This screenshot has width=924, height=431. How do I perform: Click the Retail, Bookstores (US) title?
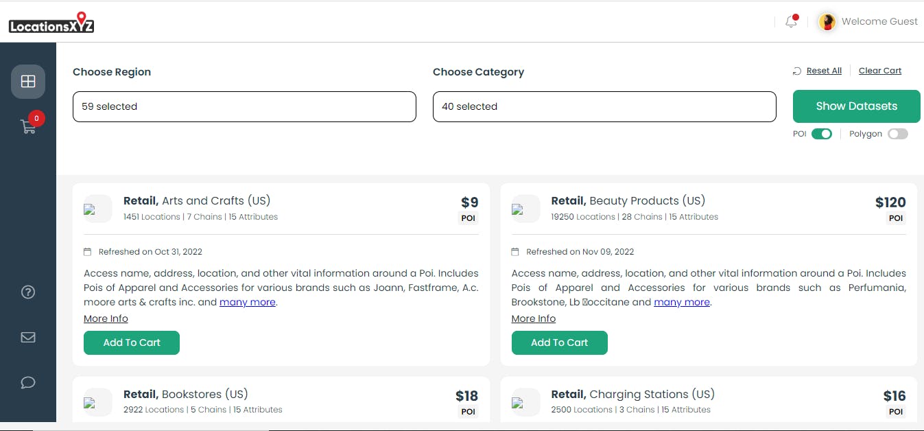[186, 394]
